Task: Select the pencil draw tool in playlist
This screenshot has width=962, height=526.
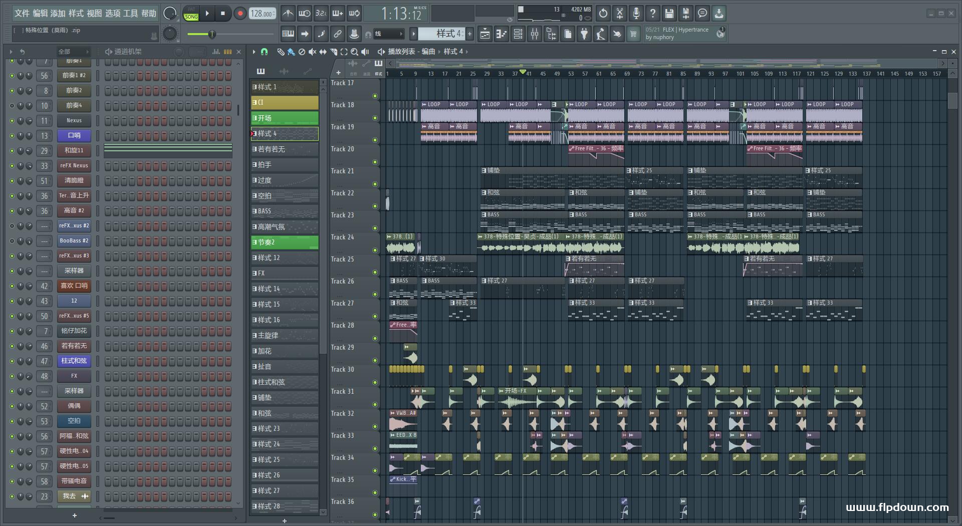Action: coord(281,52)
